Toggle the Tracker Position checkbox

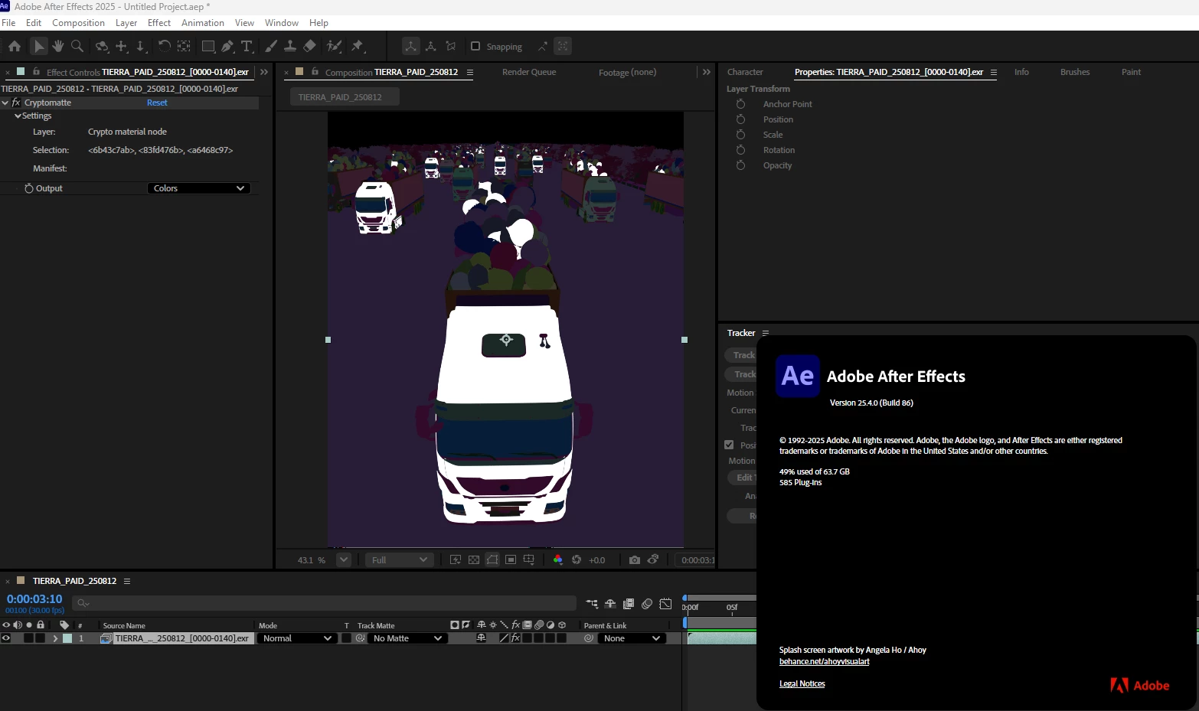[x=729, y=445]
